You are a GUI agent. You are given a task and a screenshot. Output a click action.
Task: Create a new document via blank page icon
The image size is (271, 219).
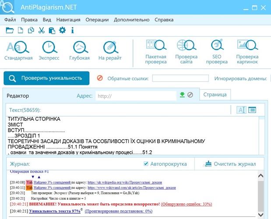coord(21,30)
